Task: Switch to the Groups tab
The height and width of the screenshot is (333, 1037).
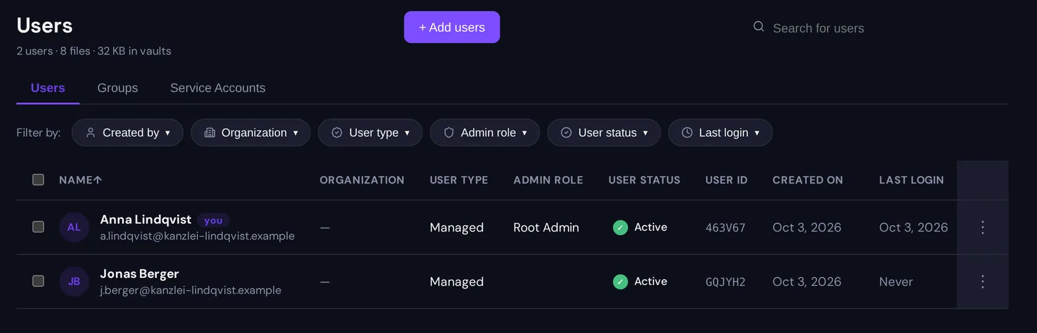Action: pos(117,88)
